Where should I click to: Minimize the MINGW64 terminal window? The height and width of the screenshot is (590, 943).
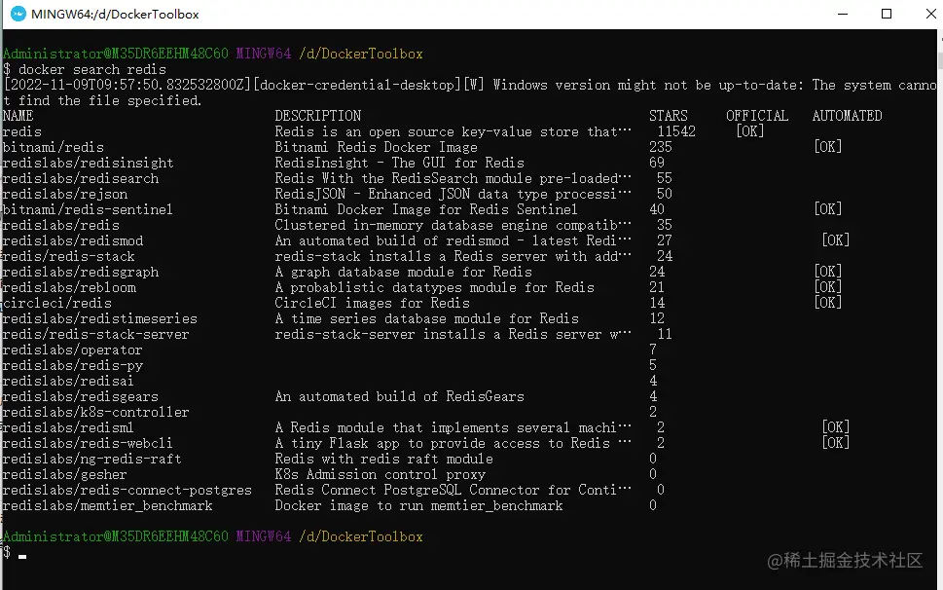[x=843, y=14]
